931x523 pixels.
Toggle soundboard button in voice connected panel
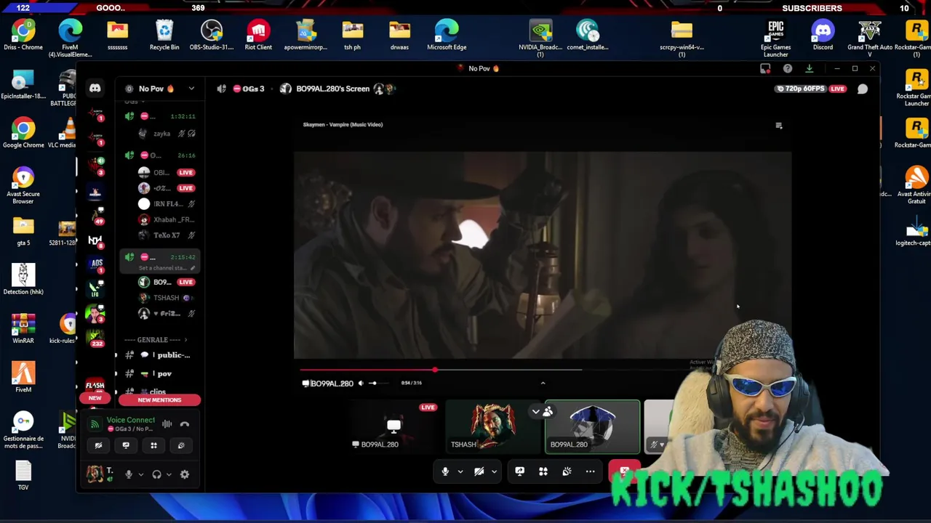(181, 445)
